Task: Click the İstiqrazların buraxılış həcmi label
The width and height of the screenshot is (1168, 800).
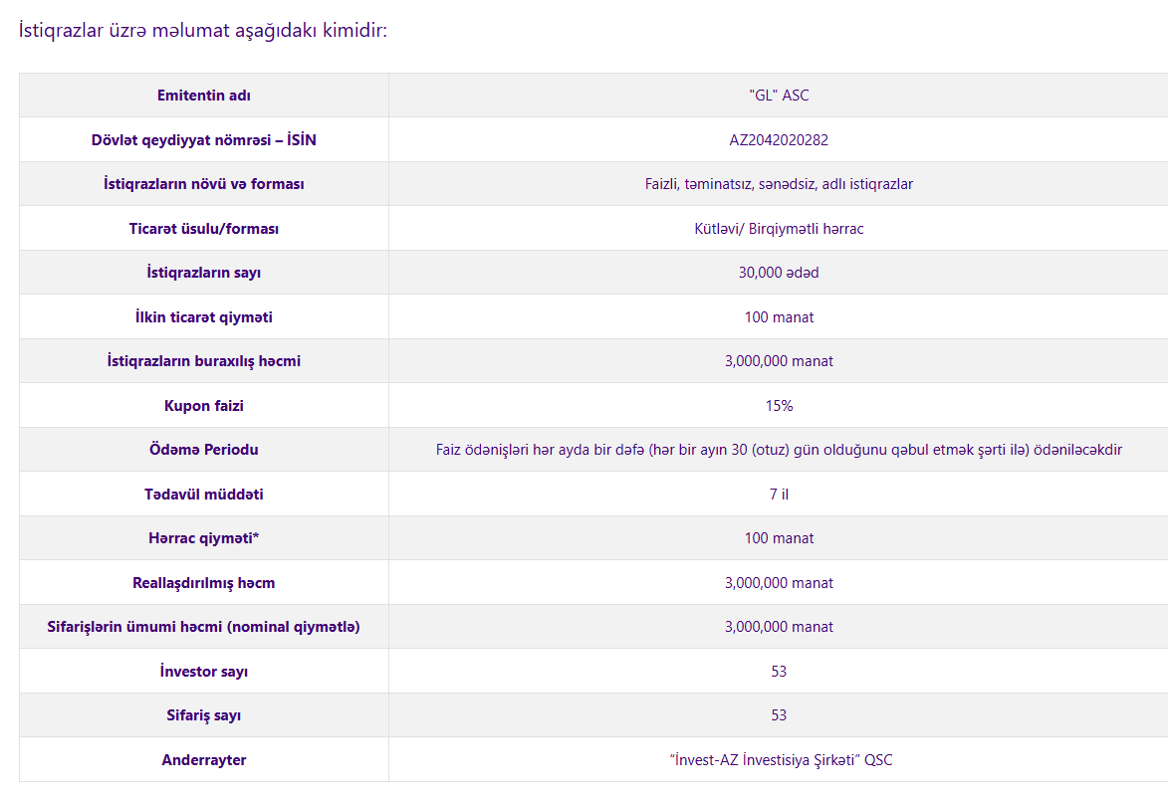Action: (203, 361)
